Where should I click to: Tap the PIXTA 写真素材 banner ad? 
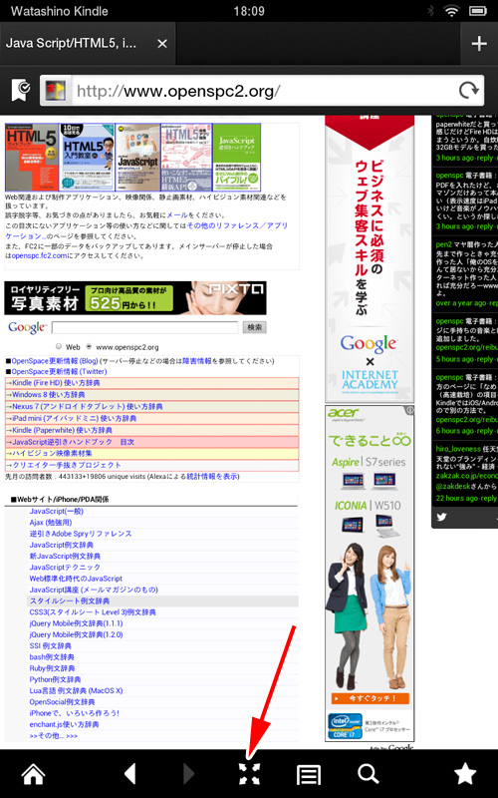(x=135, y=298)
